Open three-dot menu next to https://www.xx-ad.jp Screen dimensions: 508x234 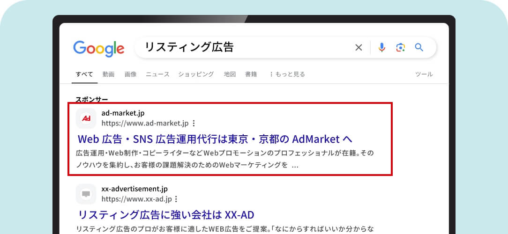click(176, 199)
